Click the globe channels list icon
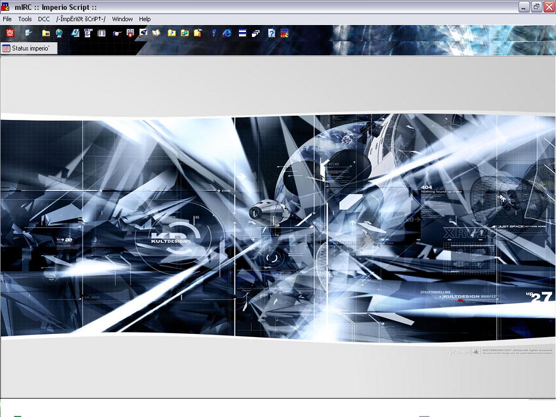The image size is (556, 417). [x=59, y=33]
